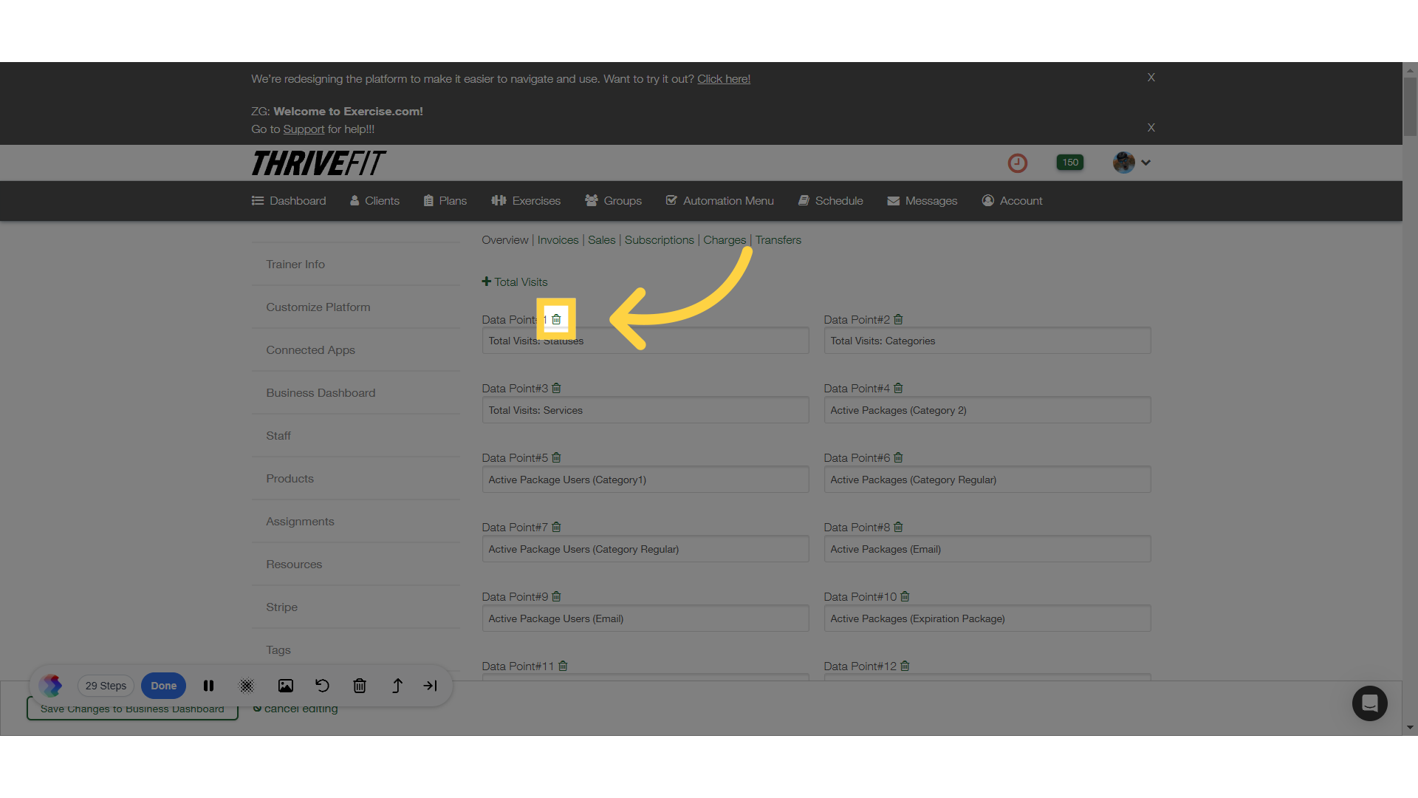Click the undo icon in bottom toolbar
The height and width of the screenshot is (798, 1418).
pyautogui.click(x=322, y=686)
